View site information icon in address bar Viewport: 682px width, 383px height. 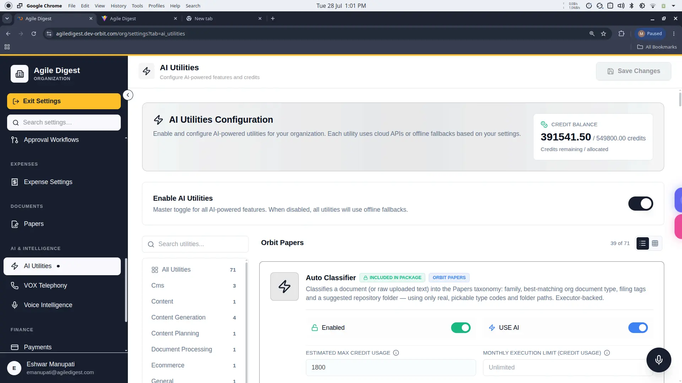(x=49, y=34)
